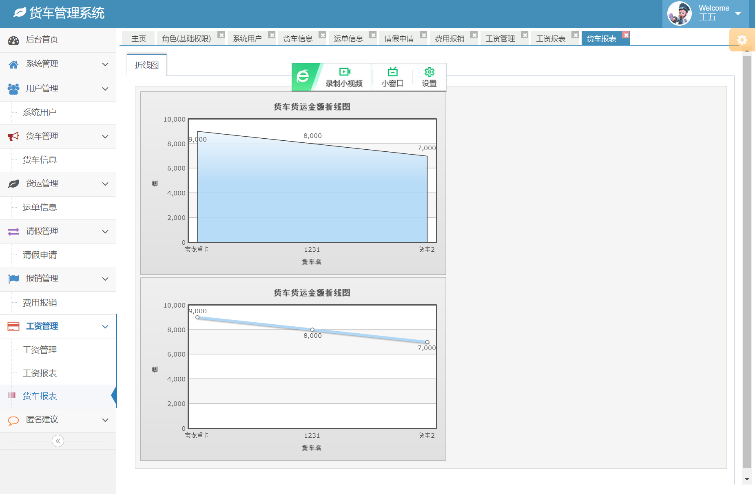This screenshot has height=494, width=755.
Task: Click the 设置 gear icon in floating toolbar
Action: click(x=429, y=72)
